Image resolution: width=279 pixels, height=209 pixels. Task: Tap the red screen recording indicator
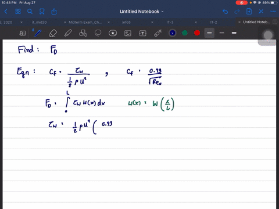241,3
